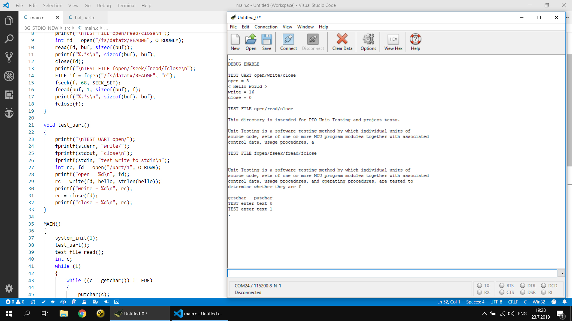
Task: Open Windows Start menu
Action: 9,314
